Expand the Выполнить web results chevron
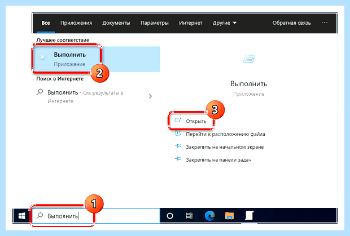This screenshot has width=350, height=236. pos(151,96)
